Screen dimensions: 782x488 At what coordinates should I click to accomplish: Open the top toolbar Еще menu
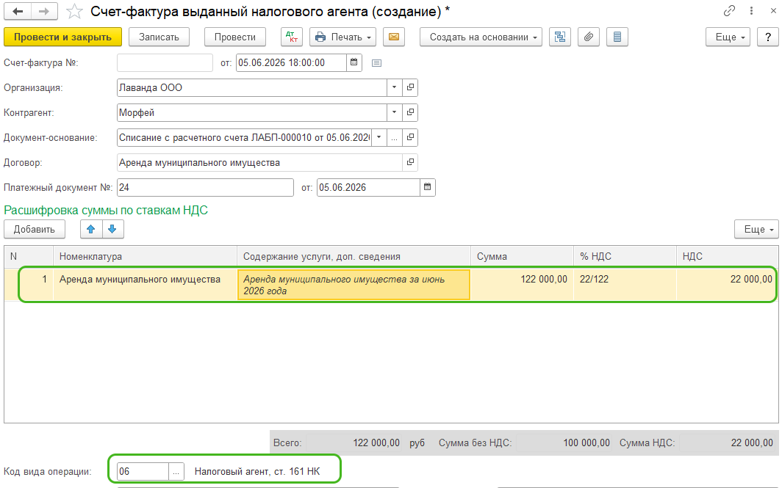(728, 37)
